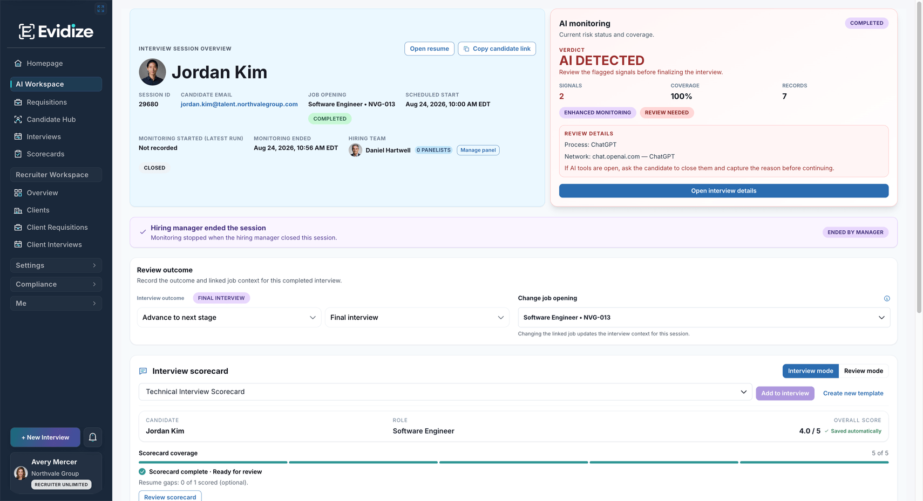Click the Requisitions briefcase icon
This screenshot has width=923, height=501.
[x=18, y=102]
